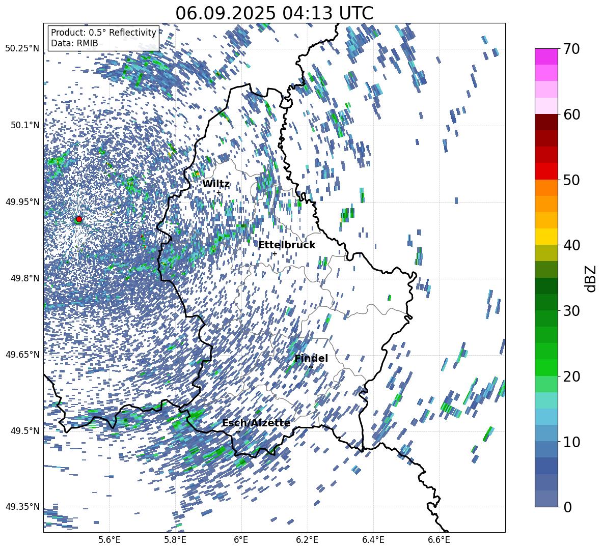Click the Esch/Alzette city label
This screenshot has height=550, width=603.
[256, 423]
